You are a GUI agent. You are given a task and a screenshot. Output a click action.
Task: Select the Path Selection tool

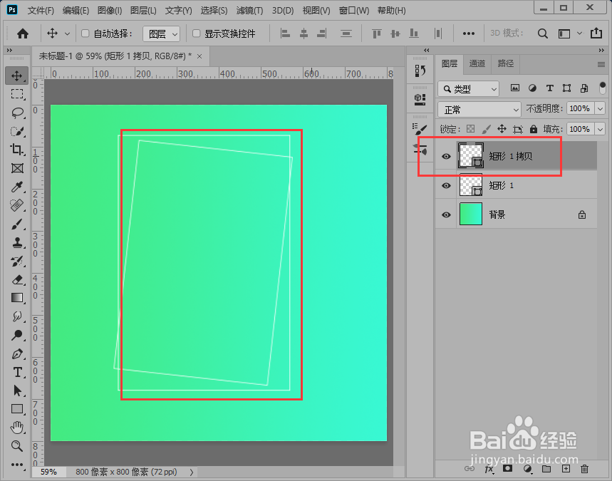pyautogui.click(x=17, y=391)
